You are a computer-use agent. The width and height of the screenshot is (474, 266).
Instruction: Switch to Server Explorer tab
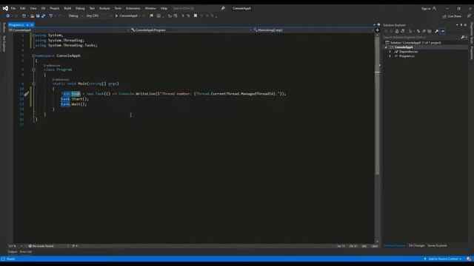click(437, 246)
